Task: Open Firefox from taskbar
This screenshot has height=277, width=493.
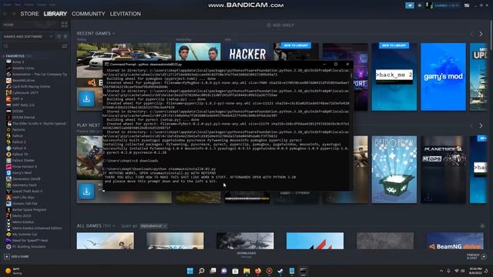Action: [258, 271]
